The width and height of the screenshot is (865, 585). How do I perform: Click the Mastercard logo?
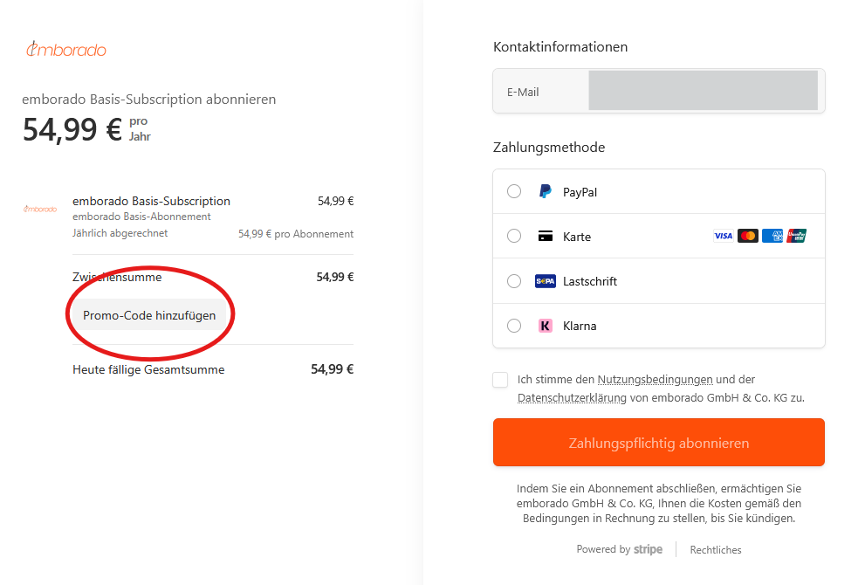[747, 236]
